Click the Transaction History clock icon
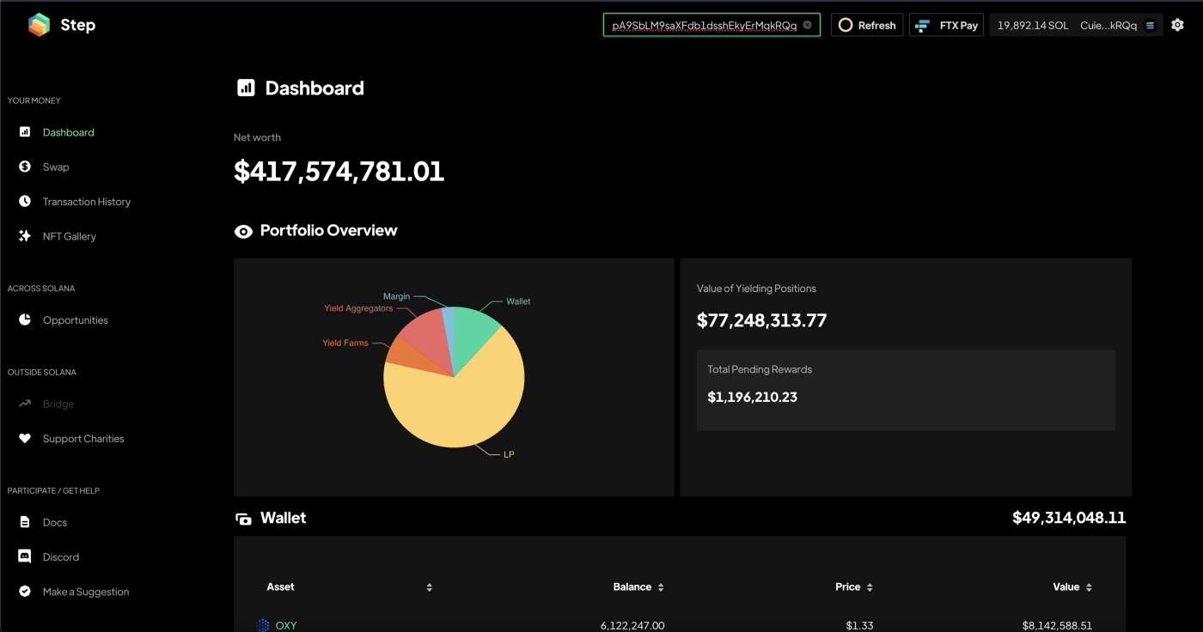Image resolution: width=1203 pixels, height=632 pixels. tap(25, 201)
